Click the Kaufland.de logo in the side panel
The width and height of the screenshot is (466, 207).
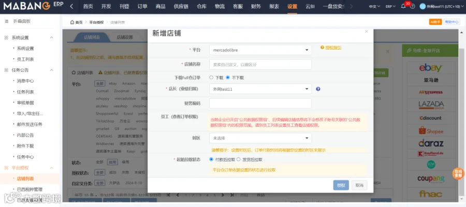[431, 154]
